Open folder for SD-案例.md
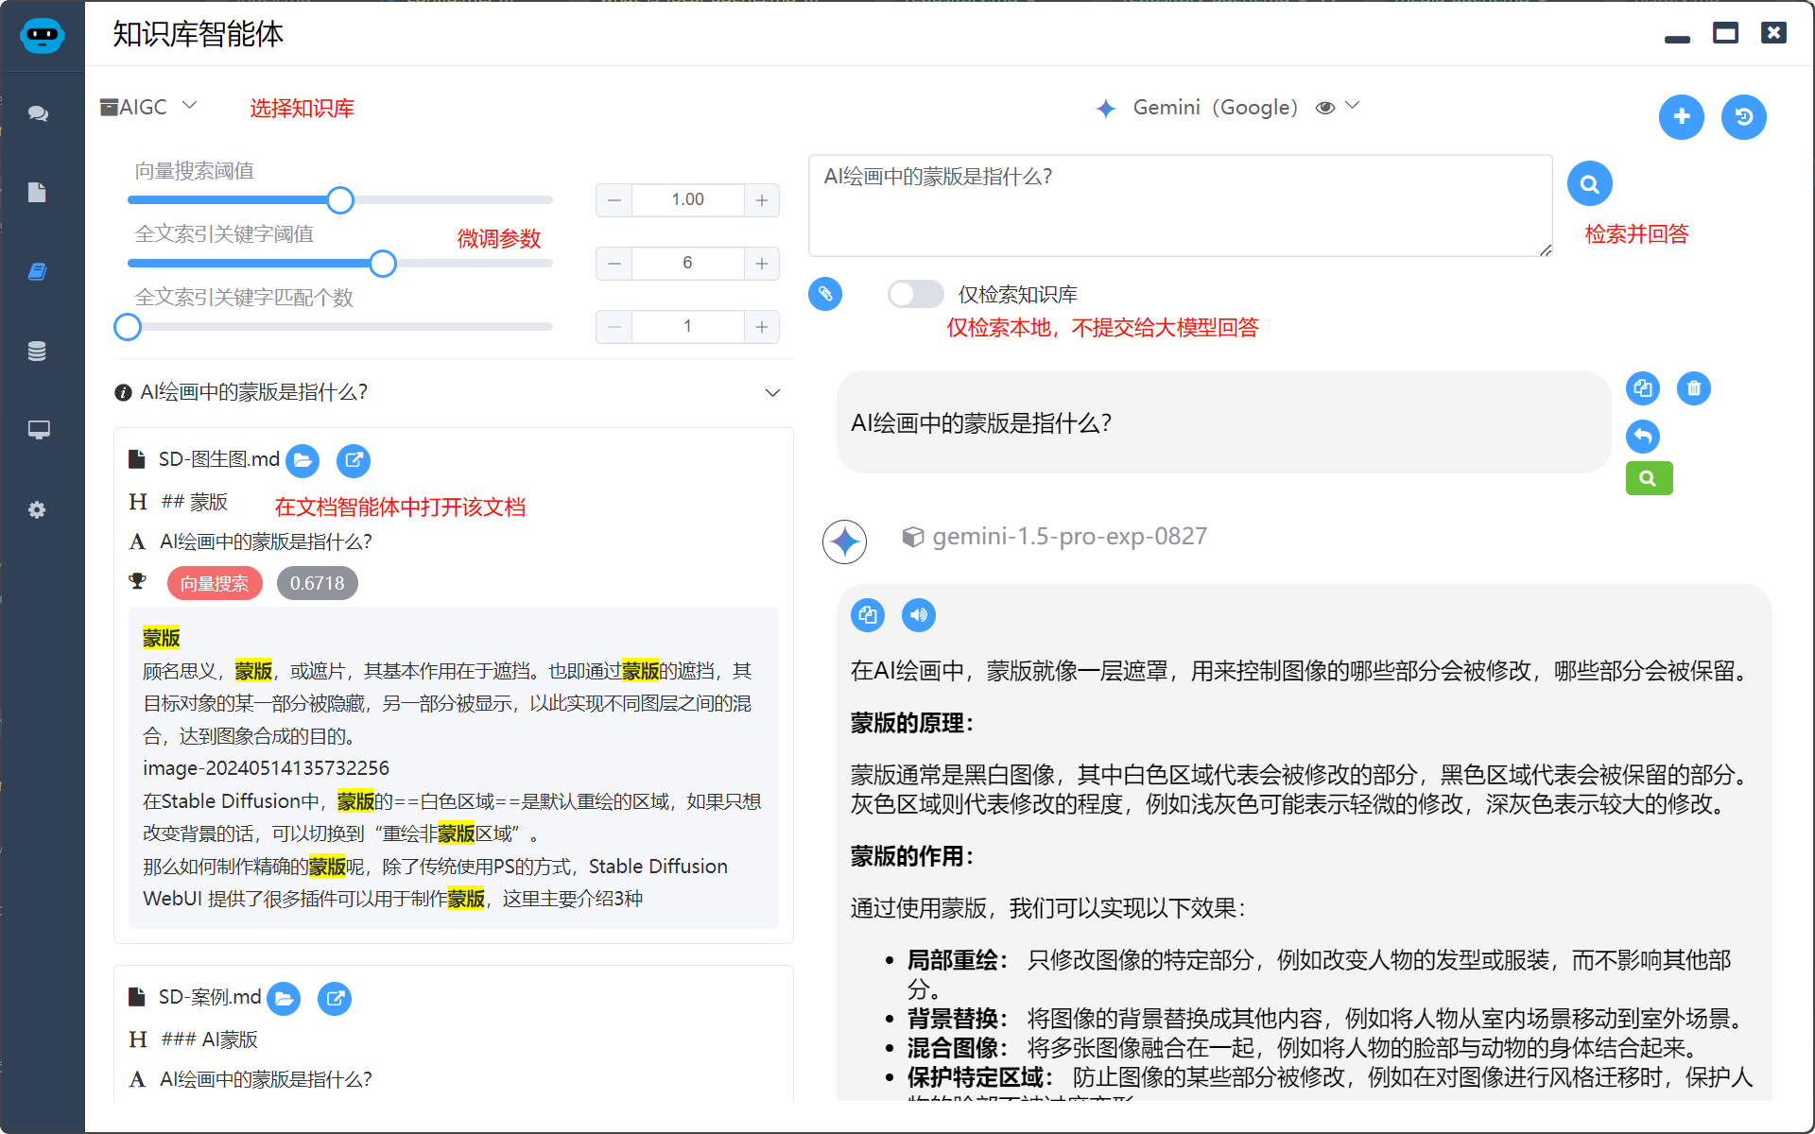This screenshot has height=1134, width=1815. click(x=284, y=998)
